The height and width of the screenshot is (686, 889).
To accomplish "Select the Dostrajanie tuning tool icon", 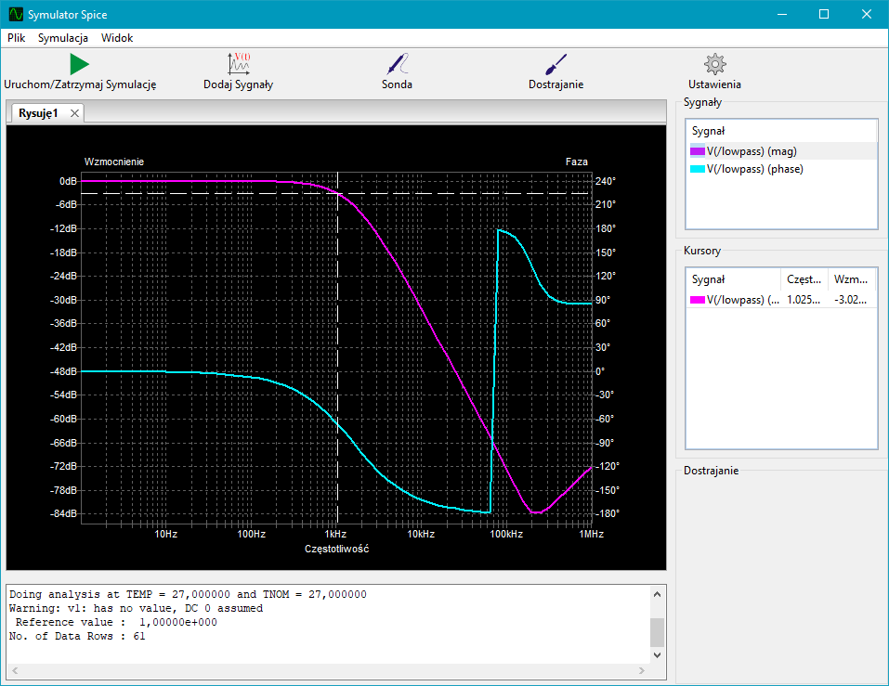I will [x=556, y=64].
